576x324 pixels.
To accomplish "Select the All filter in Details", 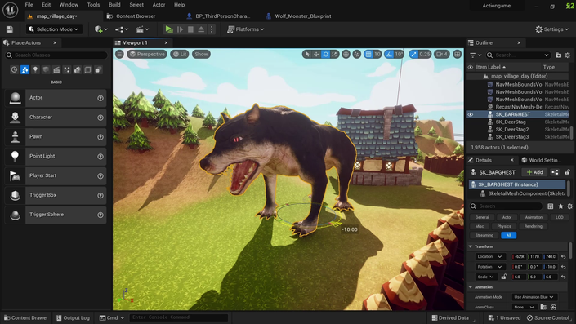I will click(x=509, y=236).
